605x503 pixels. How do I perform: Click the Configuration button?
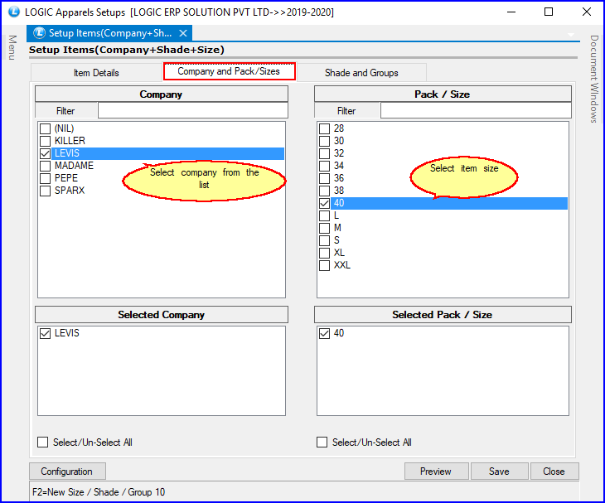coord(66,472)
